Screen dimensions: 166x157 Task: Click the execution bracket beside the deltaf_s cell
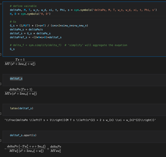pos(1,83)
